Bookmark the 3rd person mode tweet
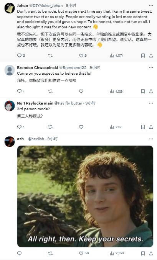157x260 pixels. click(x=143, y=127)
